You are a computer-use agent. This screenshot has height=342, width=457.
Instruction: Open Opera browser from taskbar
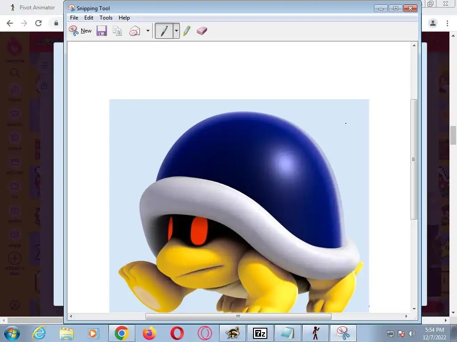click(x=177, y=333)
